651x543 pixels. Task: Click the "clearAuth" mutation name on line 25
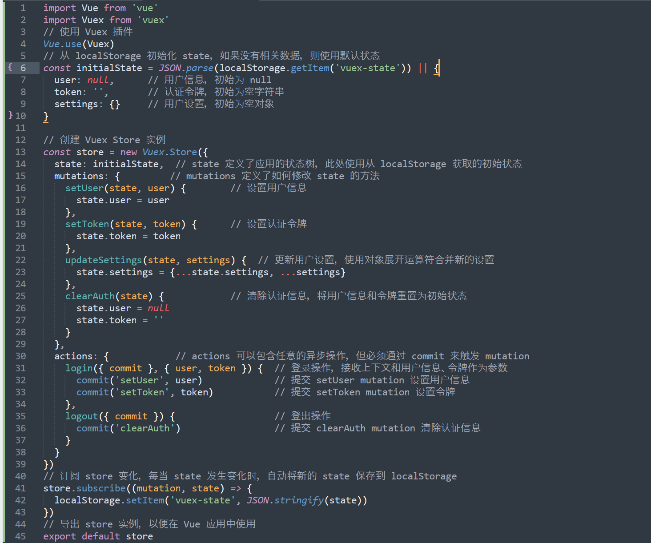click(90, 296)
